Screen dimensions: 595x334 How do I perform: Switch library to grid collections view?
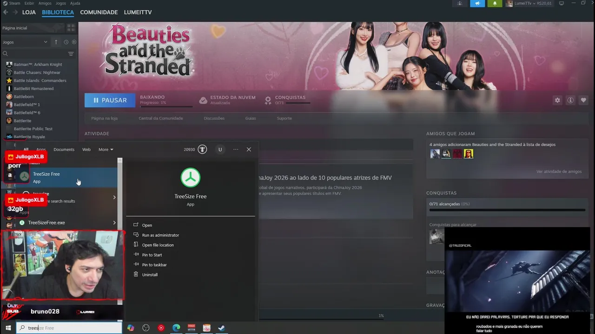pos(71,28)
